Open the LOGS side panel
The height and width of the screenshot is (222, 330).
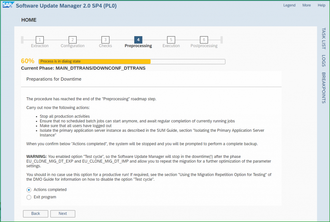point(324,61)
